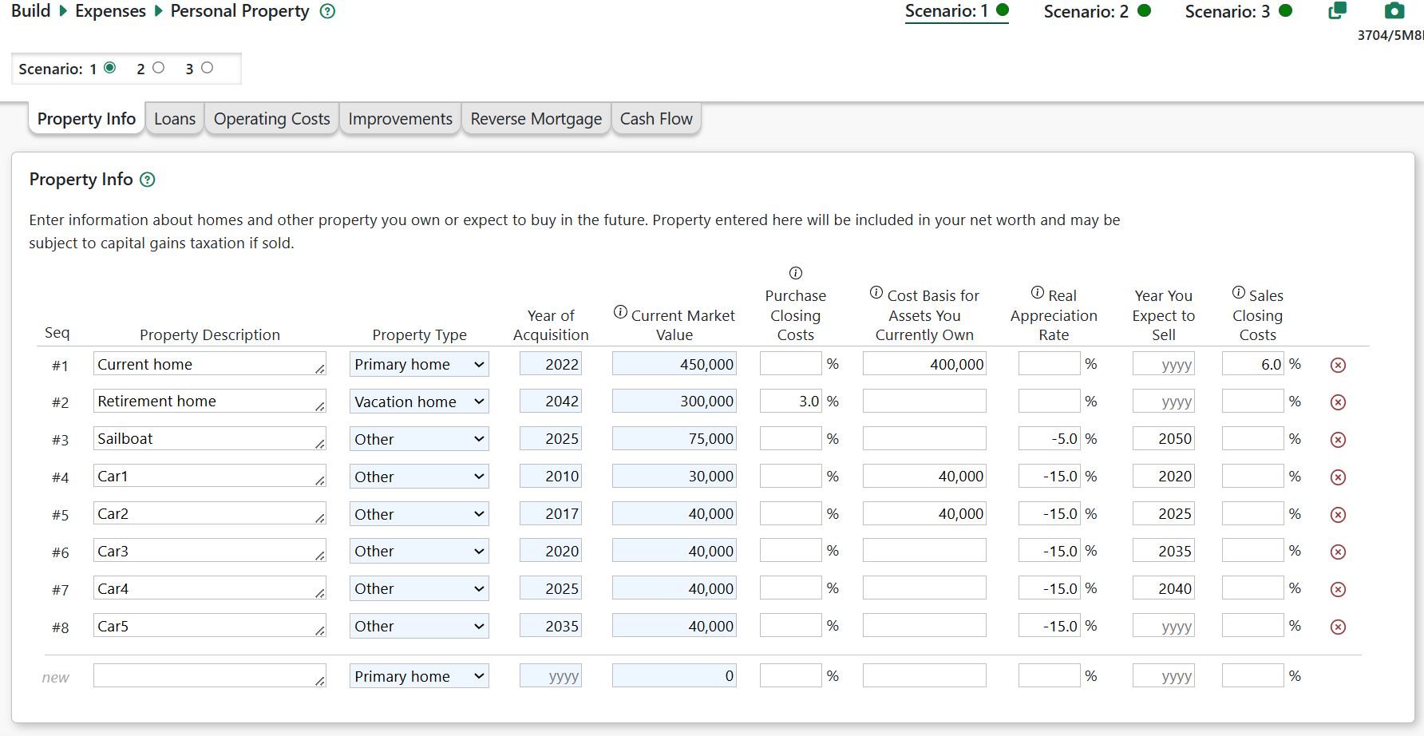
Task: Open Property Type dropdown for Retirement home
Action: 419,402
